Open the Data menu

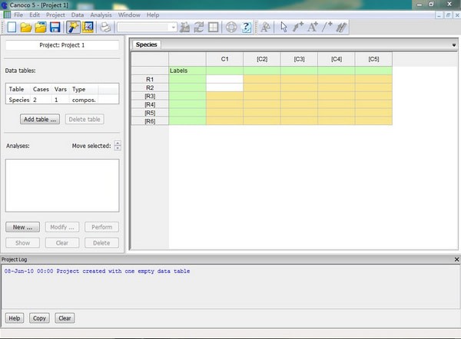[78, 15]
